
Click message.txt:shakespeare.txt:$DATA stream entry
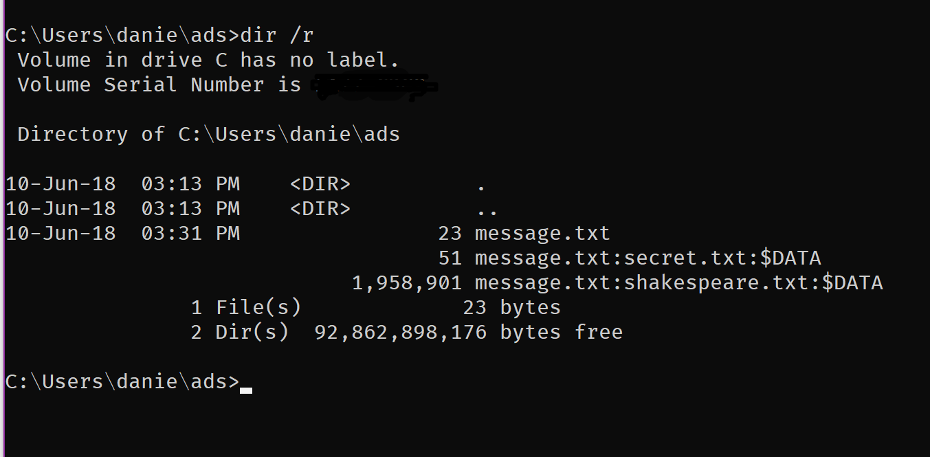tap(678, 283)
